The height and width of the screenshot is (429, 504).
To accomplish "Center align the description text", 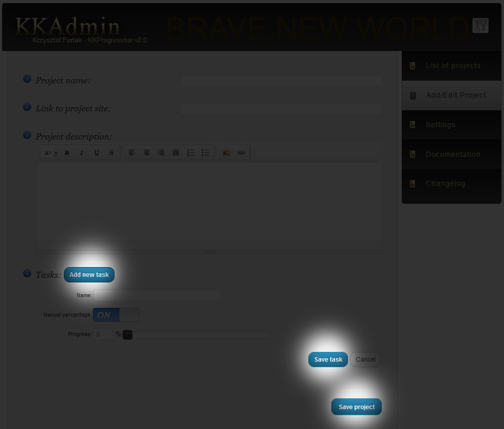I will (x=147, y=153).
